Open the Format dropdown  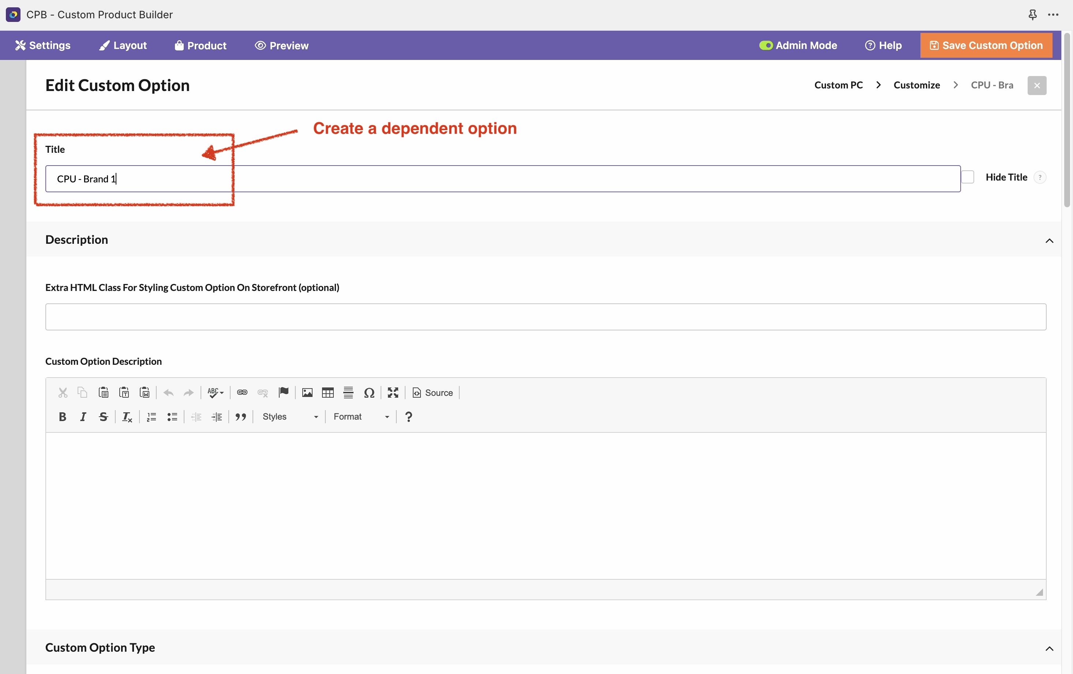(x=361, y=417)
